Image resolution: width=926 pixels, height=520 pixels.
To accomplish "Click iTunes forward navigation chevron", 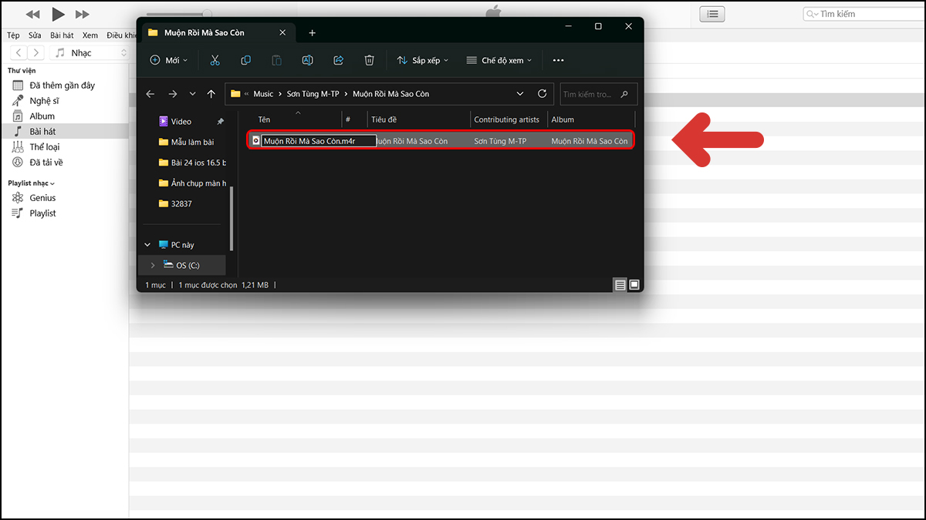I will (x=37, y=53).
